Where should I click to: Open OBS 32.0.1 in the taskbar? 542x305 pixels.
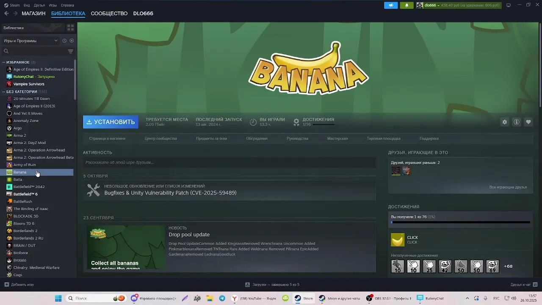[x=389, y=298]
